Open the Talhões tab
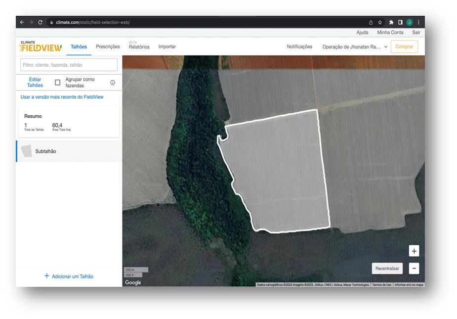Image resolution: width=457 pixels, height=319 pixels. 79,47
